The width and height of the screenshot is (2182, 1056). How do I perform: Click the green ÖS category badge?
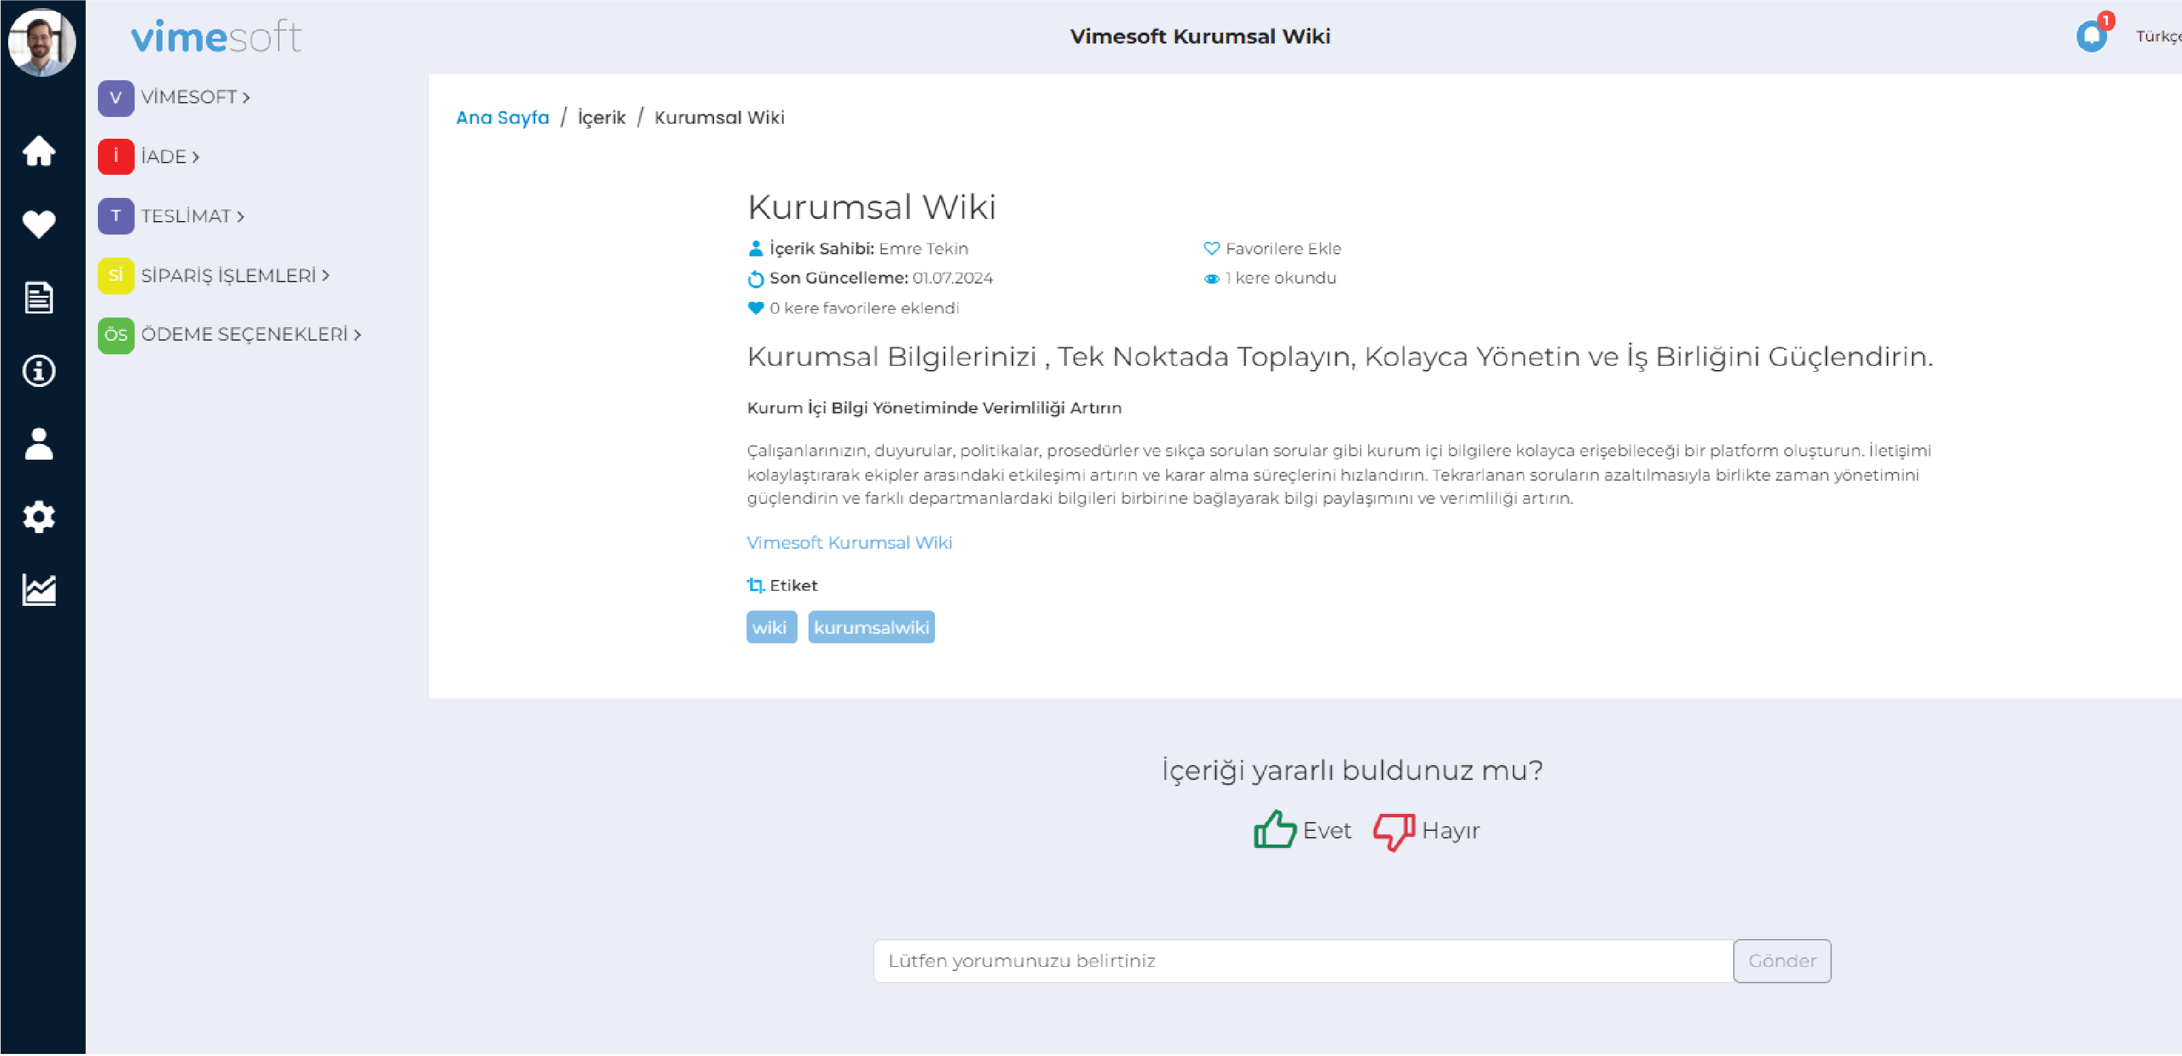click(x=116, y=335)
